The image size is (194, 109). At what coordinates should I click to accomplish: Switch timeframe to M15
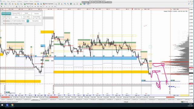(38, 6)
